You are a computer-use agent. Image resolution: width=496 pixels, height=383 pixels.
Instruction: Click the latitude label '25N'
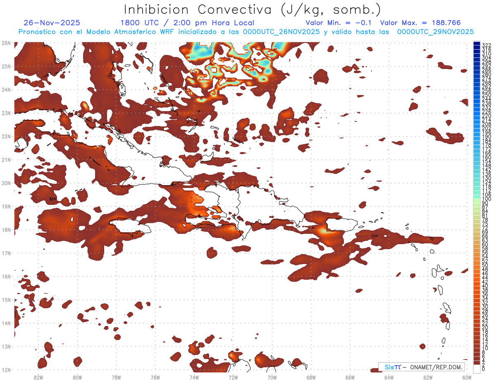click(6, 66)
